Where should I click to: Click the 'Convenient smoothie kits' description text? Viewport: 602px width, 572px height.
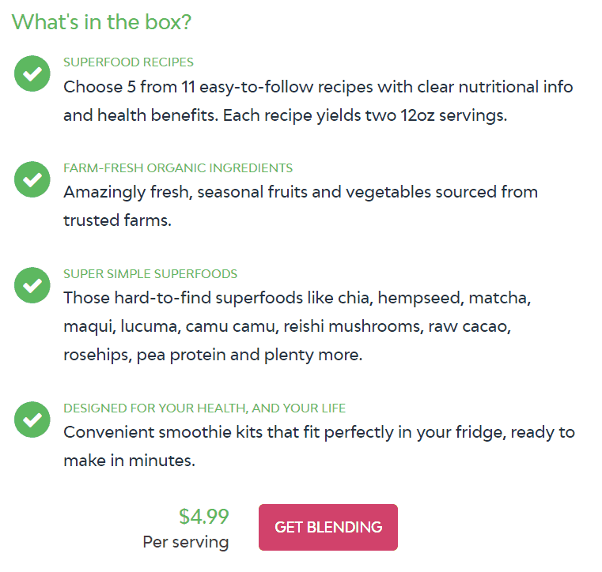[x=319, y=446]
